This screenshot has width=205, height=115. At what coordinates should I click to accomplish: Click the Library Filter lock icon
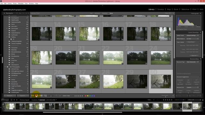(174, 13)
